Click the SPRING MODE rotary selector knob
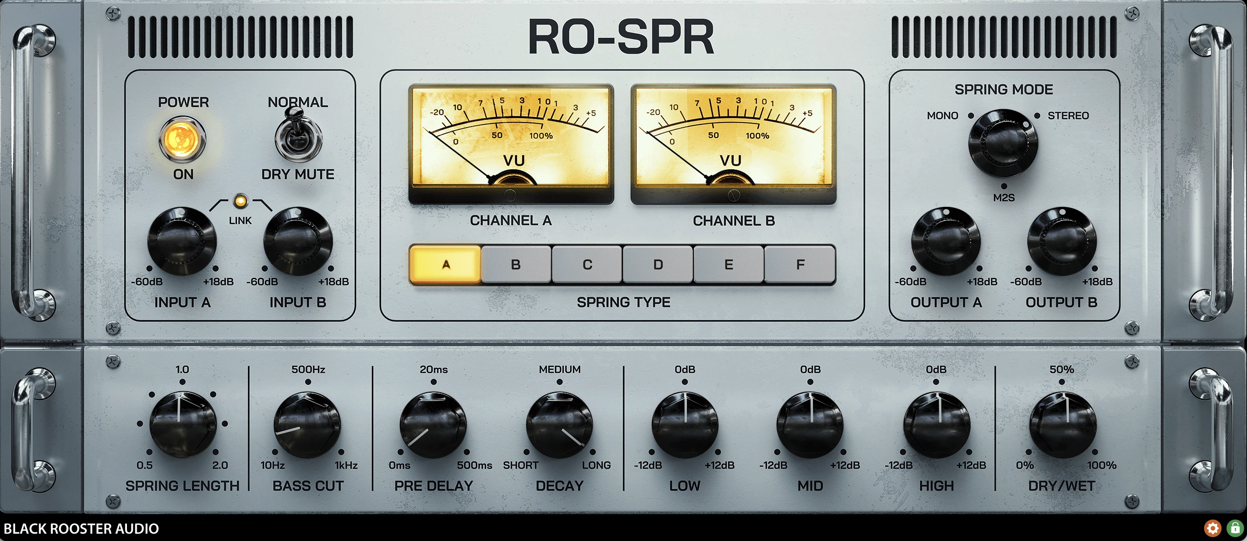1247x541 pixels. click(1003, 143)
